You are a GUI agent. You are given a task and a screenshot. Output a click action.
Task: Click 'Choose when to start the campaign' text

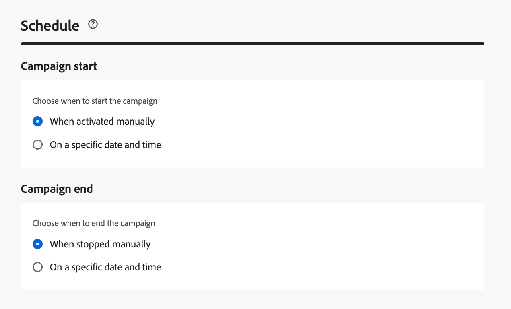[95, 101]
